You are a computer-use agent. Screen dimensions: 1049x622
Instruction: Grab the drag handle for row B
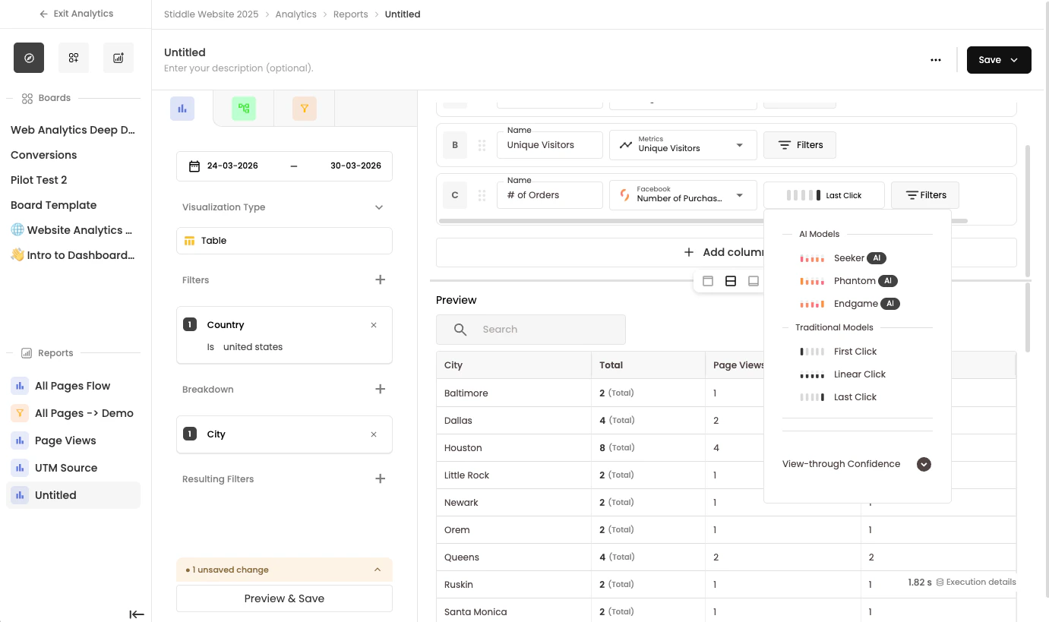click(482, 145)
